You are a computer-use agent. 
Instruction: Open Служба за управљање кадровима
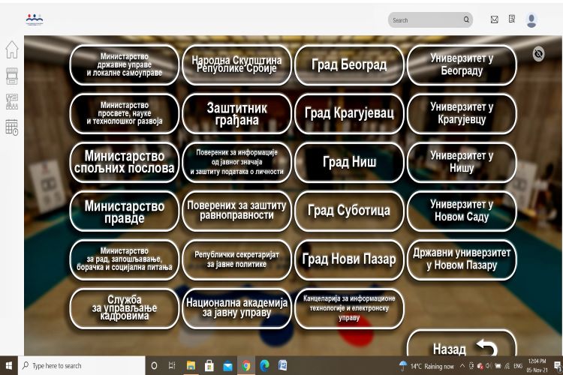(x=124, y=308)
